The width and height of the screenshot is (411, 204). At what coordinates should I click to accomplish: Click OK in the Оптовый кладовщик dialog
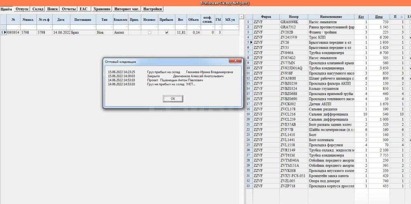coord(173,98)
